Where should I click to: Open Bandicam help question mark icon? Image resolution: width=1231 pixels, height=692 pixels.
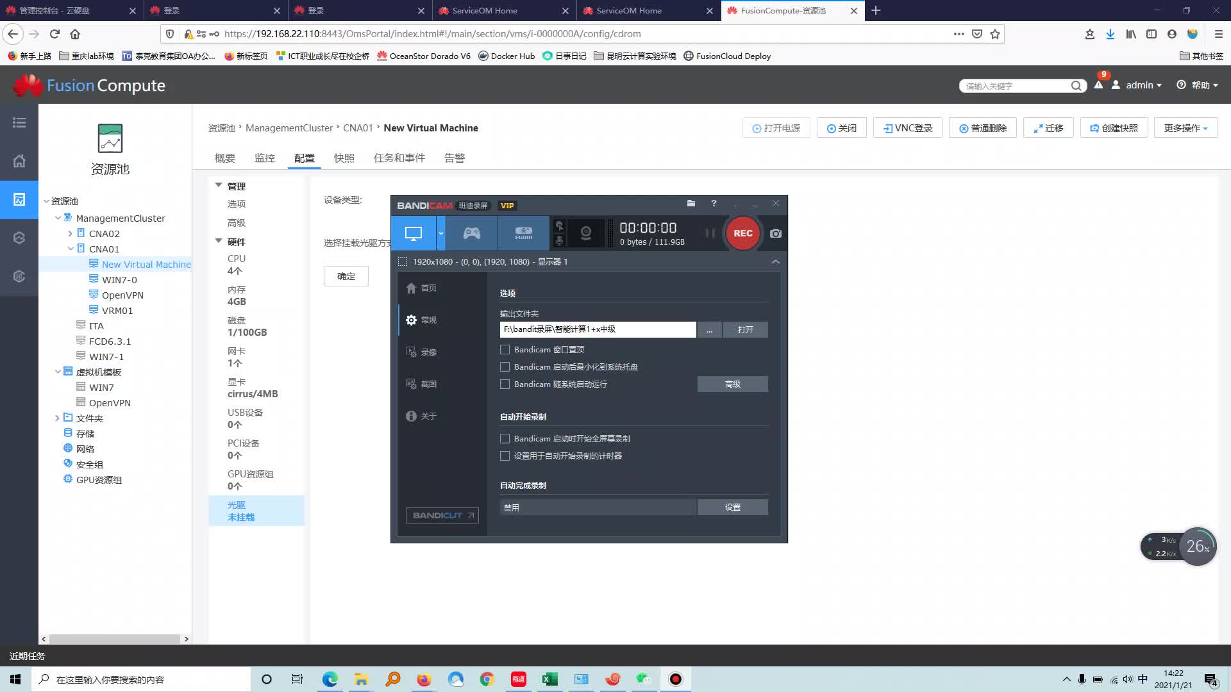coord(714,204)
